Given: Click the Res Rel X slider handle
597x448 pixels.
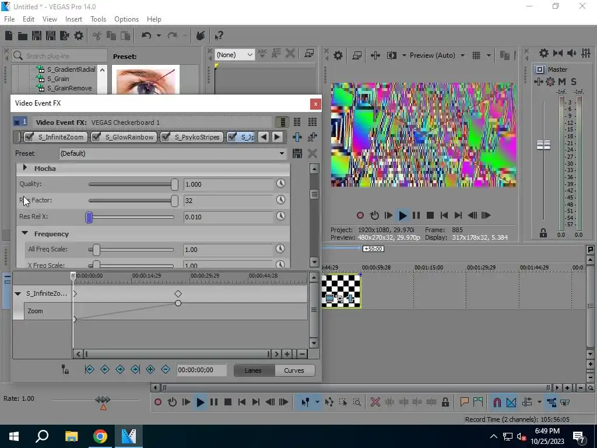Looking at the screenshot, I should 89,217.
